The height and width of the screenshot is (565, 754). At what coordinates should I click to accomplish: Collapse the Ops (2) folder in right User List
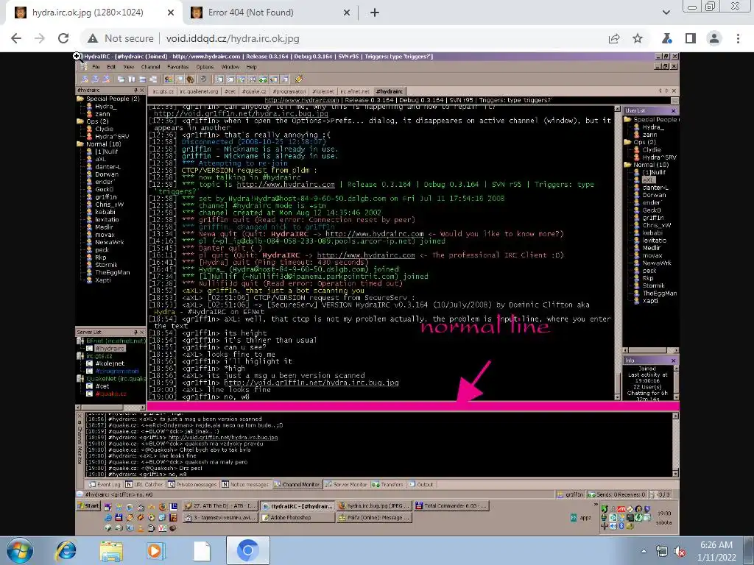[x=627, y=142]
